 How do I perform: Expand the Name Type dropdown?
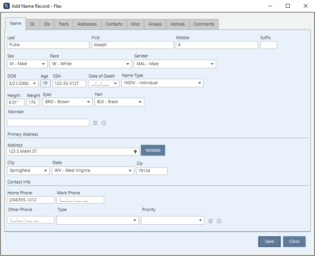(162, 83)
